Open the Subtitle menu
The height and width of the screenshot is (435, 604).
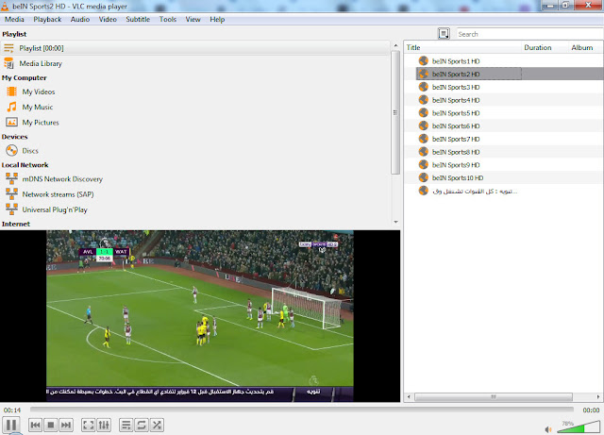click(x=138, y=19)
